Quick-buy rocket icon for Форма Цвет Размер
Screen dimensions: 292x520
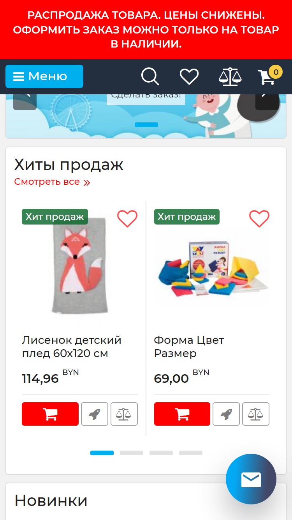pyautogui.click(x=226, y=414)
